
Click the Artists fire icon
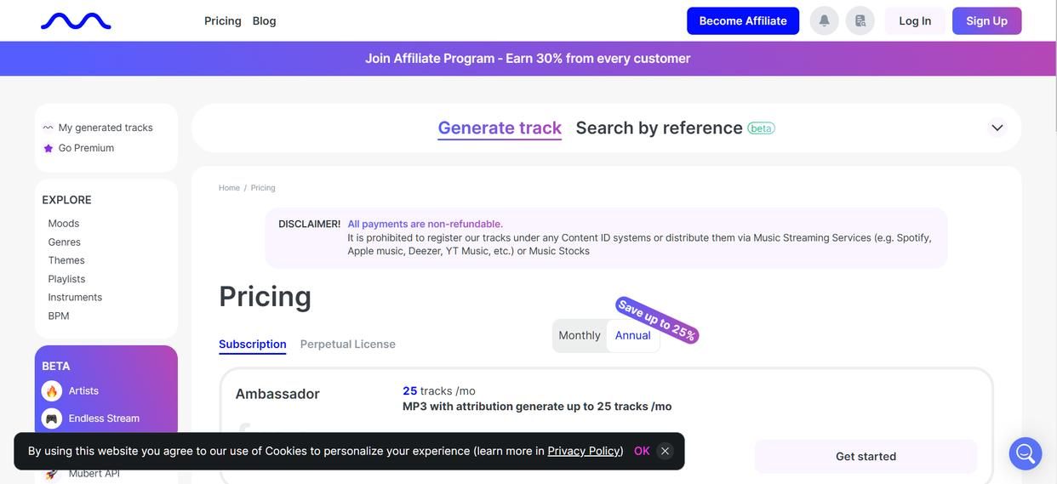52,391
